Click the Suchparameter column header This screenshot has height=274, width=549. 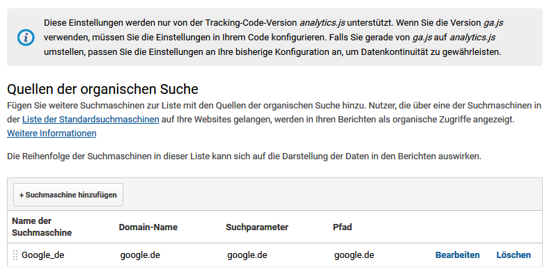click(x=257, y=227)
